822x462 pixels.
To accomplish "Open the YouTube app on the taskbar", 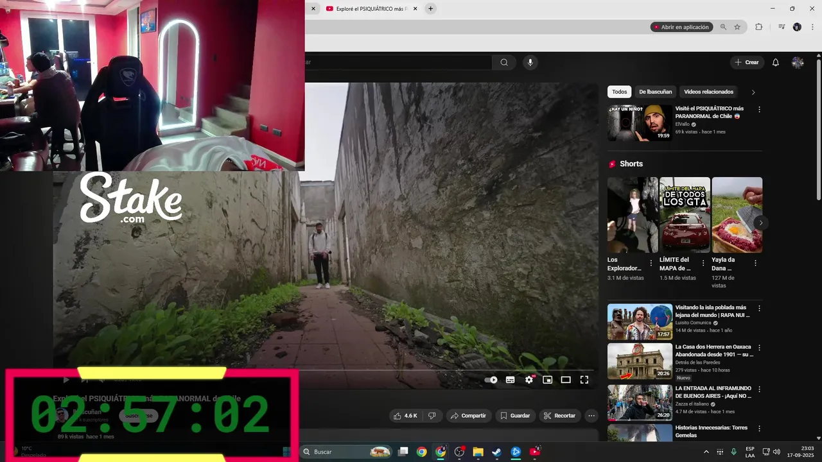I will pos(534,452).
